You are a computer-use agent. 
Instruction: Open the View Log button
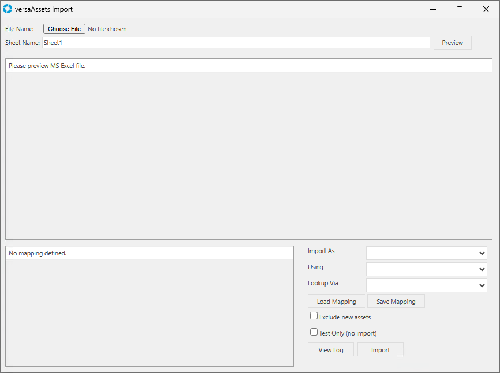click(x=331, y=350)
